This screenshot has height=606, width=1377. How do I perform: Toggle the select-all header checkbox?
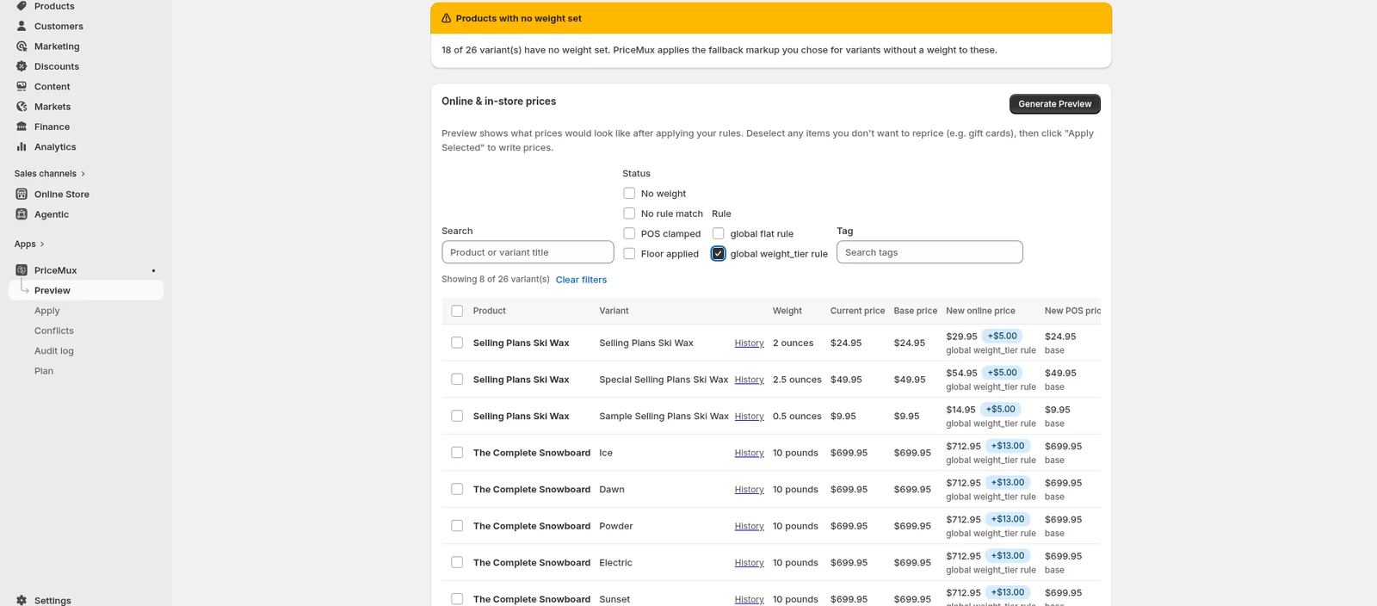(457, 311)
